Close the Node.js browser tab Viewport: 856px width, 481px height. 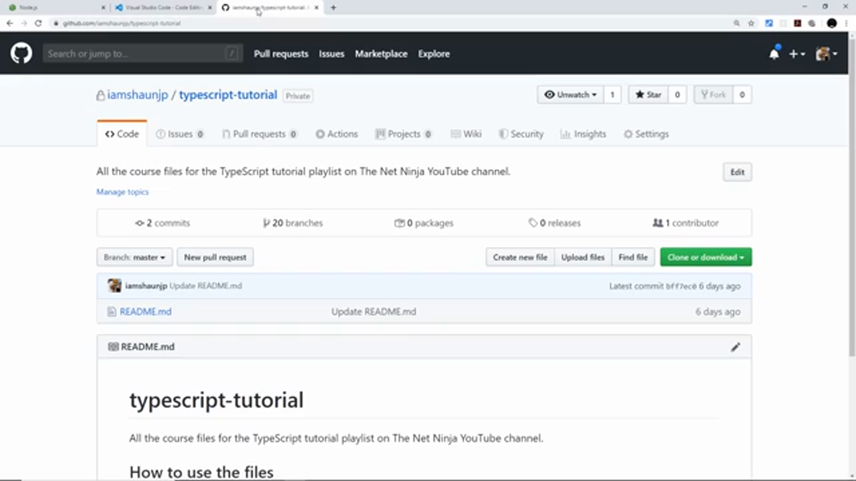103,7
